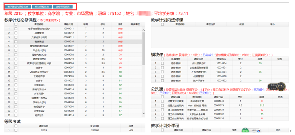Screen dimensions: 295x135
Task: Tick the select-all checkbox in 教学计划必修课程 header
Action: [16, 24]
